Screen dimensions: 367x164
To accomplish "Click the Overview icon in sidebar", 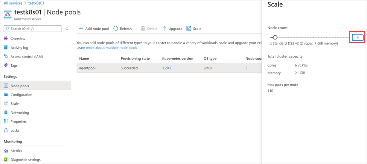I will tap(6, 39).
